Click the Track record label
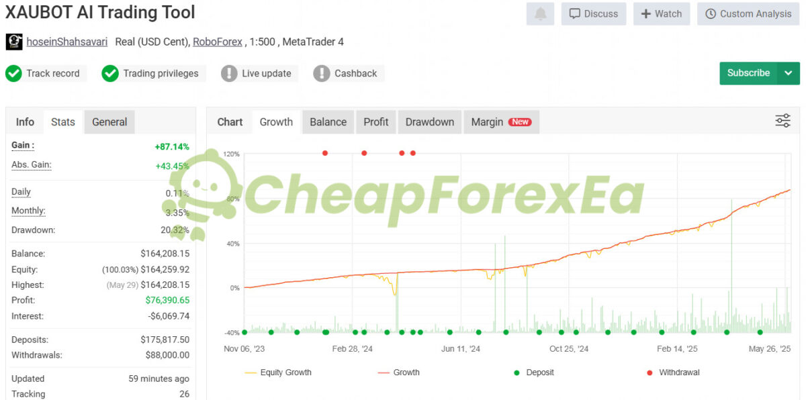The height and width of the screenshot is (400, 806). pyautogui.click(x=53, y=73)
